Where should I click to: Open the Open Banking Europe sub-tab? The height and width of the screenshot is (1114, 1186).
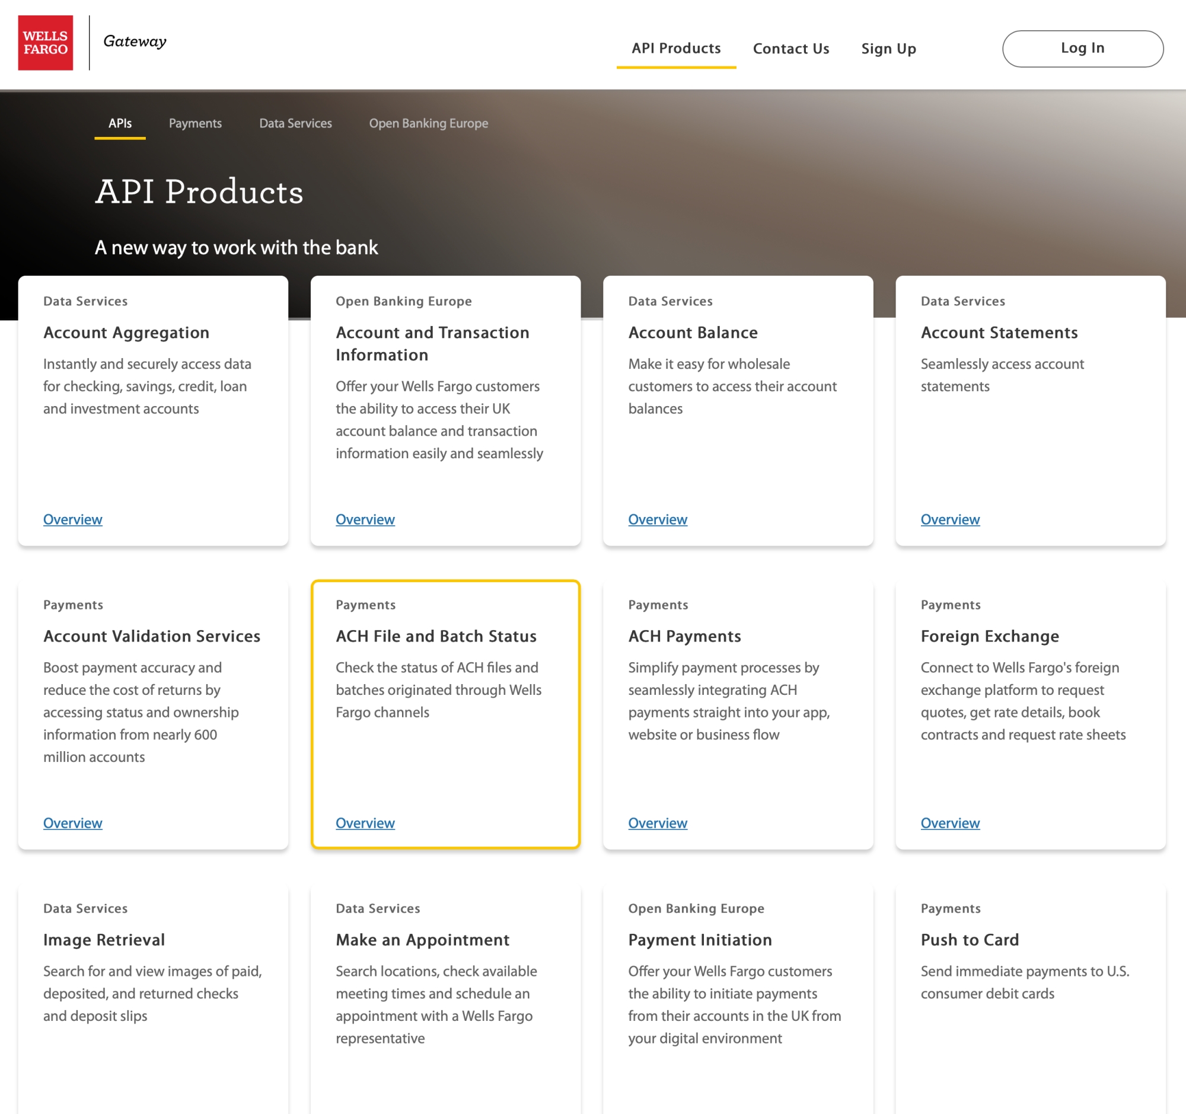[428, 123]
